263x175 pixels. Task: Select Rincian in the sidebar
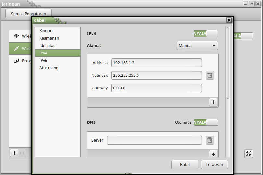(x=46, y=31)
